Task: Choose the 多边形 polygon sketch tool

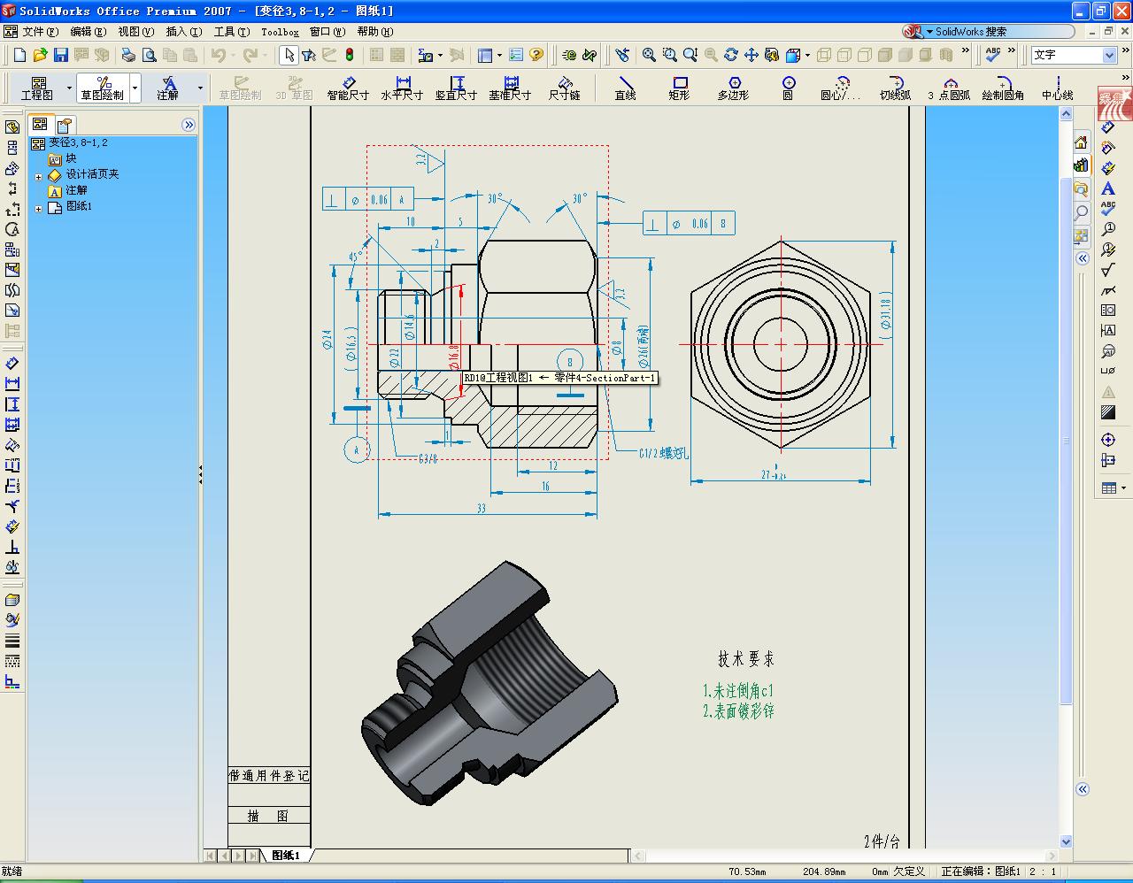Action: tap(733, 88)
